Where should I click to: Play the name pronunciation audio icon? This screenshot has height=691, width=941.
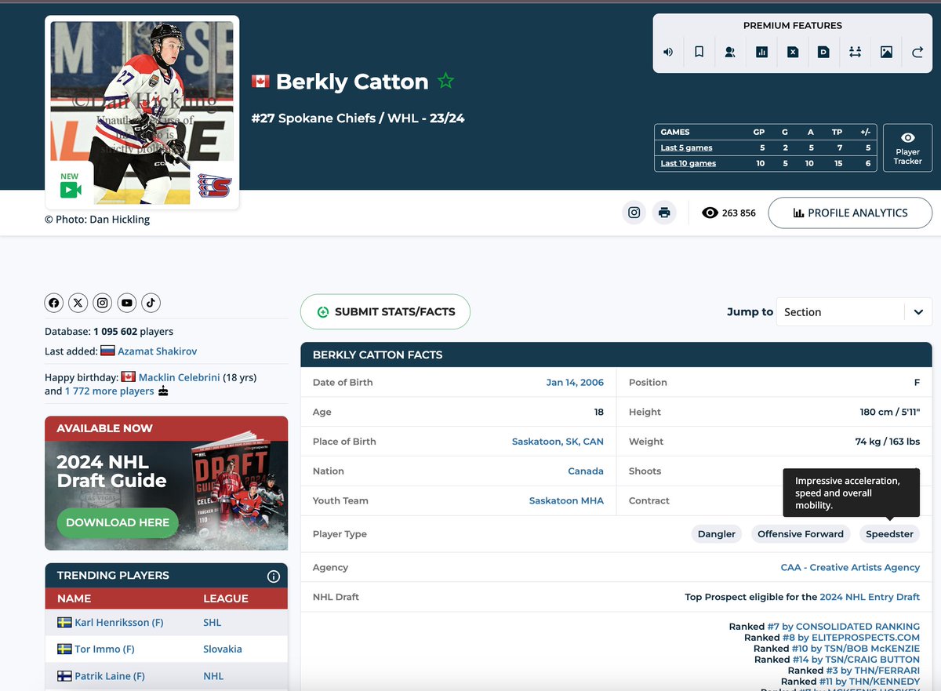coord(667,52)
